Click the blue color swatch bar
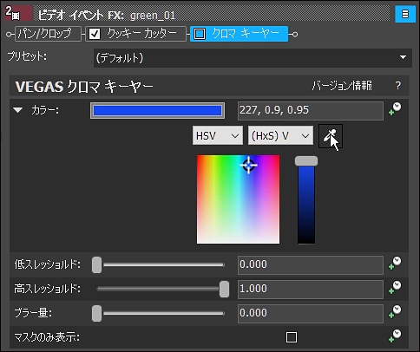The height and width of the screenshot is (352, 420). tap(157, 110)
